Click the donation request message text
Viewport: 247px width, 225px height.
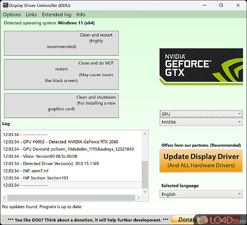(x=88, y=220)
